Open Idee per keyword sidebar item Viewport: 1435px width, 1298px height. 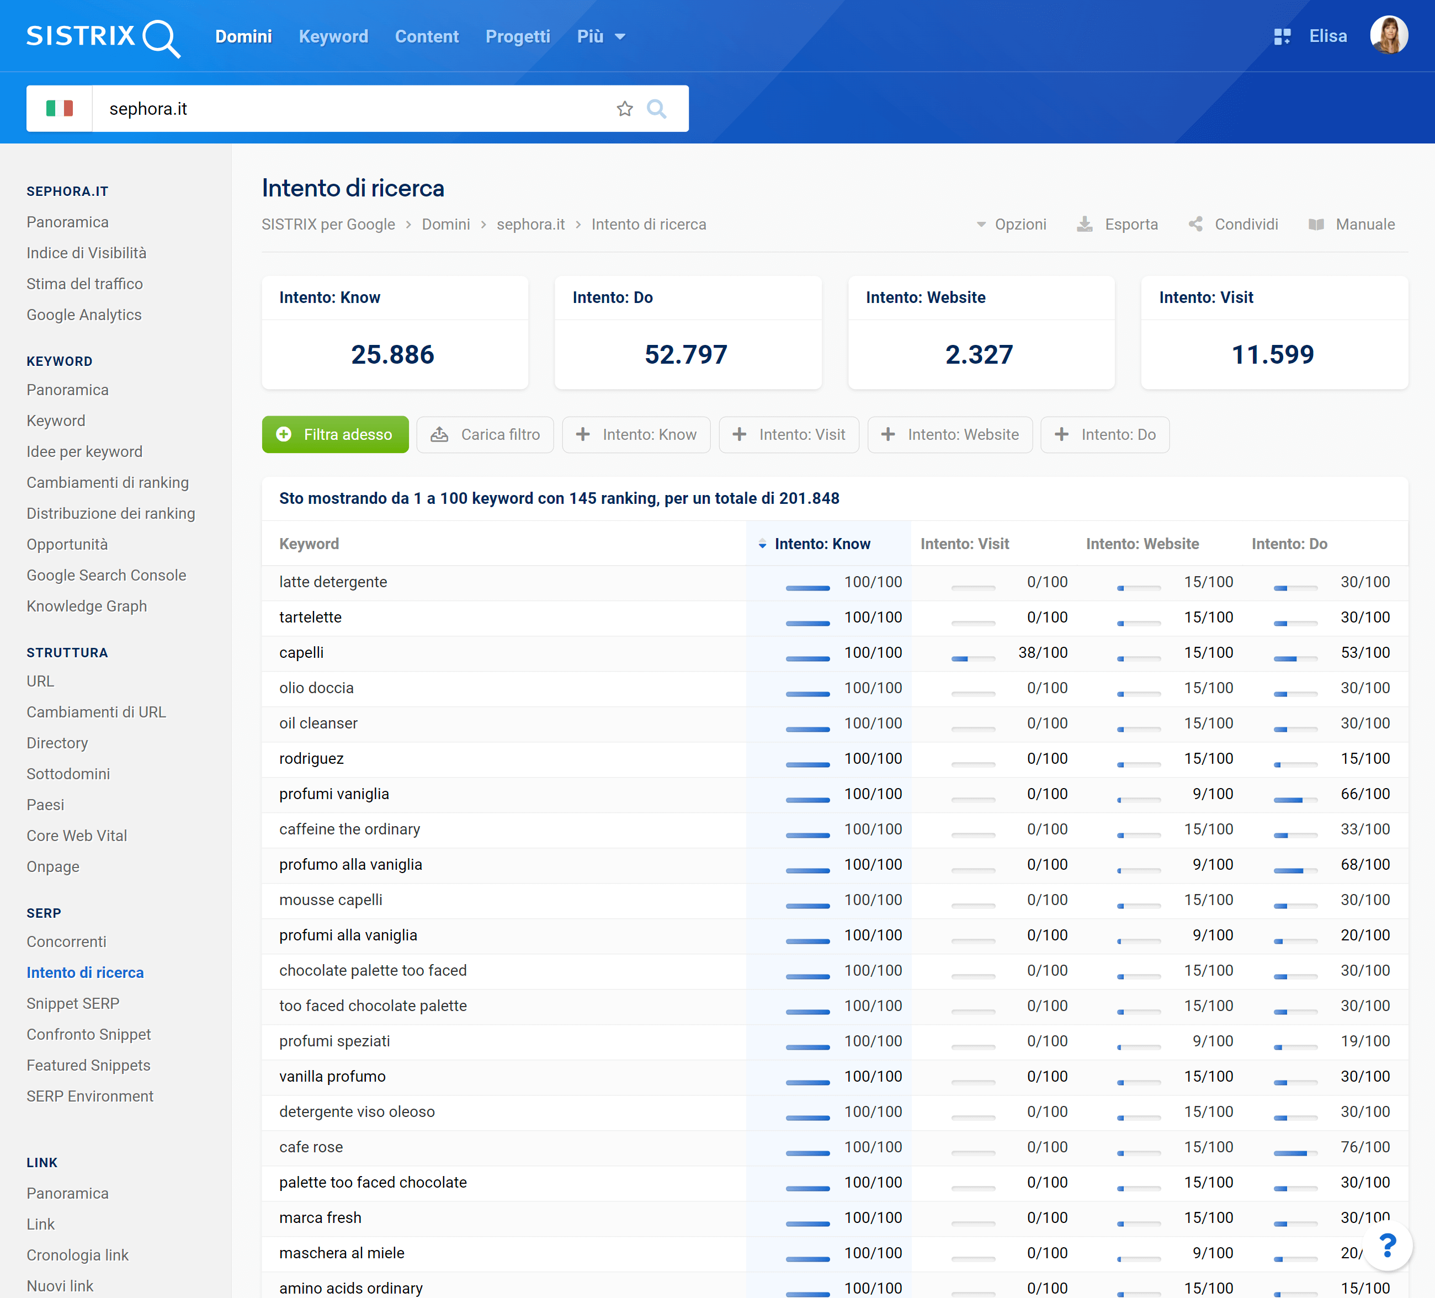(x=84, y=452)
